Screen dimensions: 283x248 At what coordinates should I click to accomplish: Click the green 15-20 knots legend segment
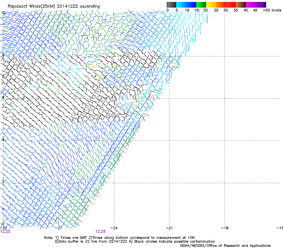[201, 5]
